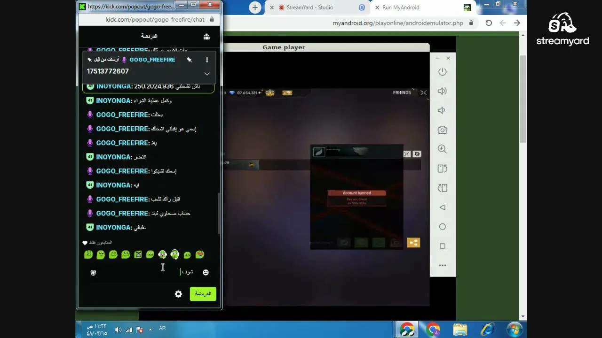View site info via myandroid.org lock icon
The image size is (602, 338).
click(x=471, y=23)
